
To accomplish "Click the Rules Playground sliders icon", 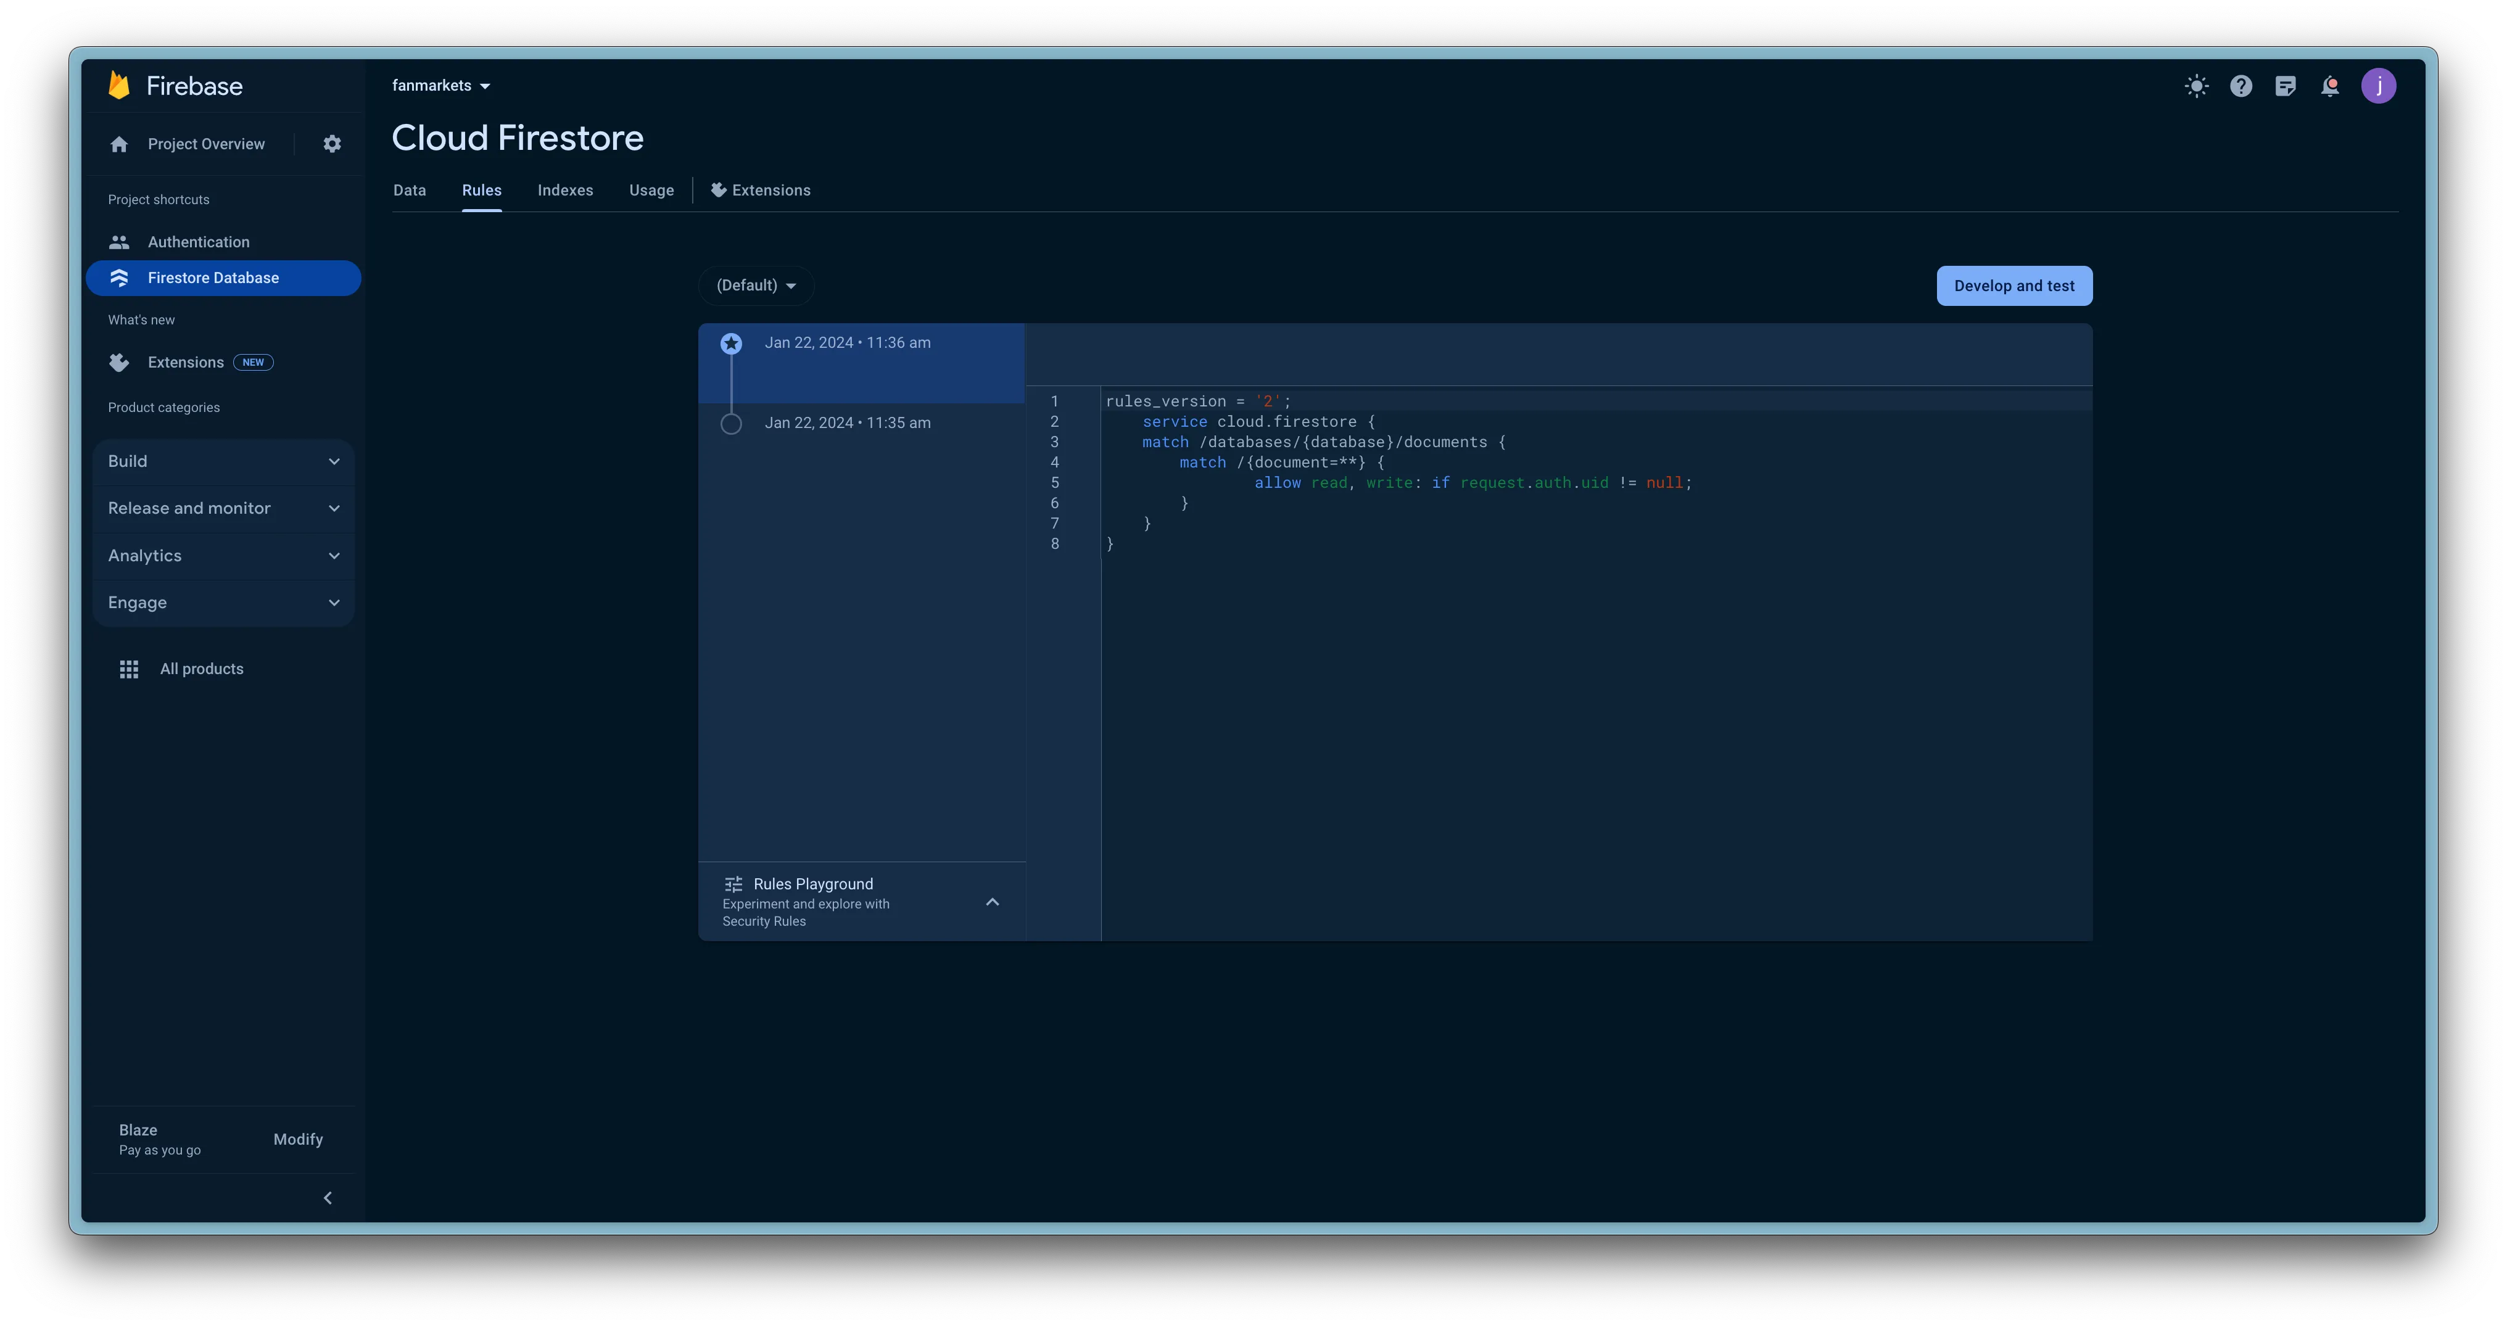I will 733,883.
